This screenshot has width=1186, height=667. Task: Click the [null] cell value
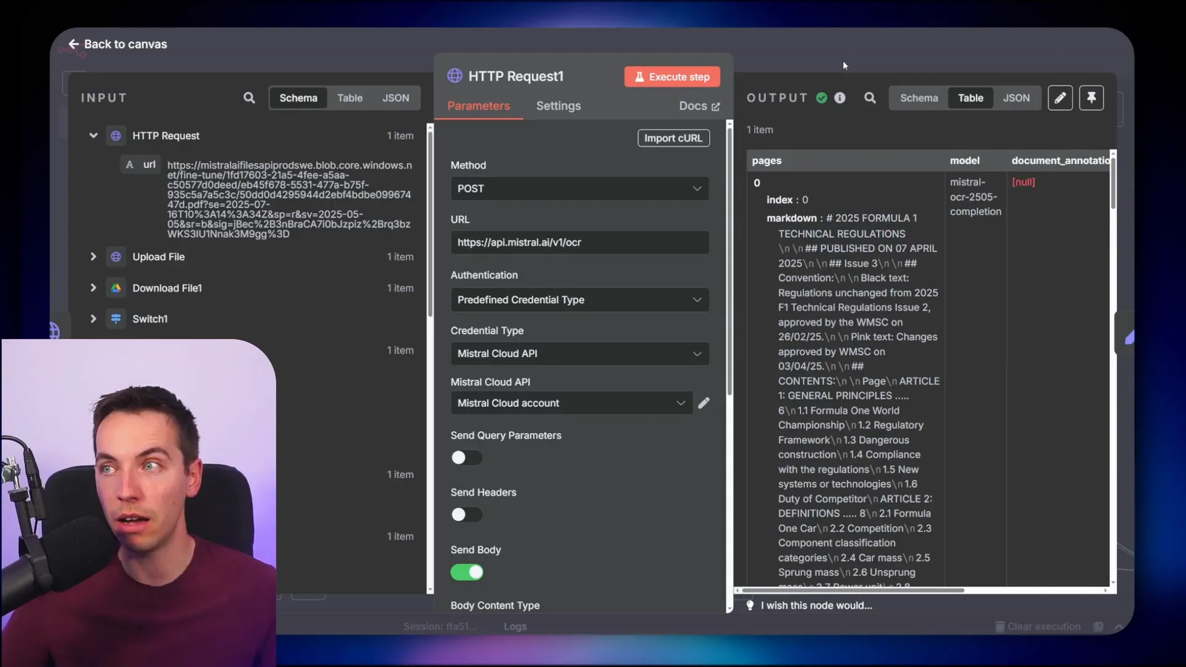click(1024, 182)
